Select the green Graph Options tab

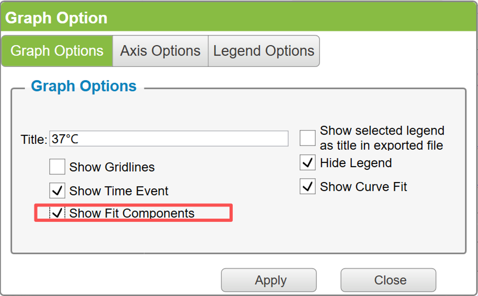coord(57,51)
